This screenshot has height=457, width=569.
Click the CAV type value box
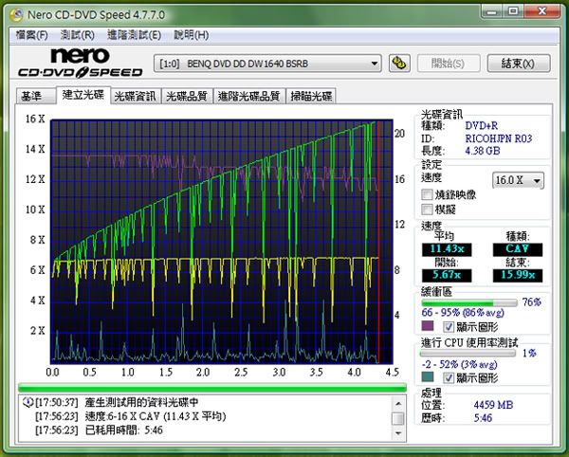point(518,249)
